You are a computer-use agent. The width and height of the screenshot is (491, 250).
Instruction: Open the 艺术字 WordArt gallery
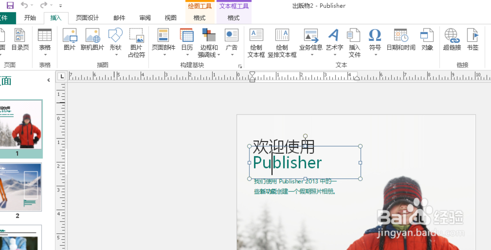tap(334, 43)
